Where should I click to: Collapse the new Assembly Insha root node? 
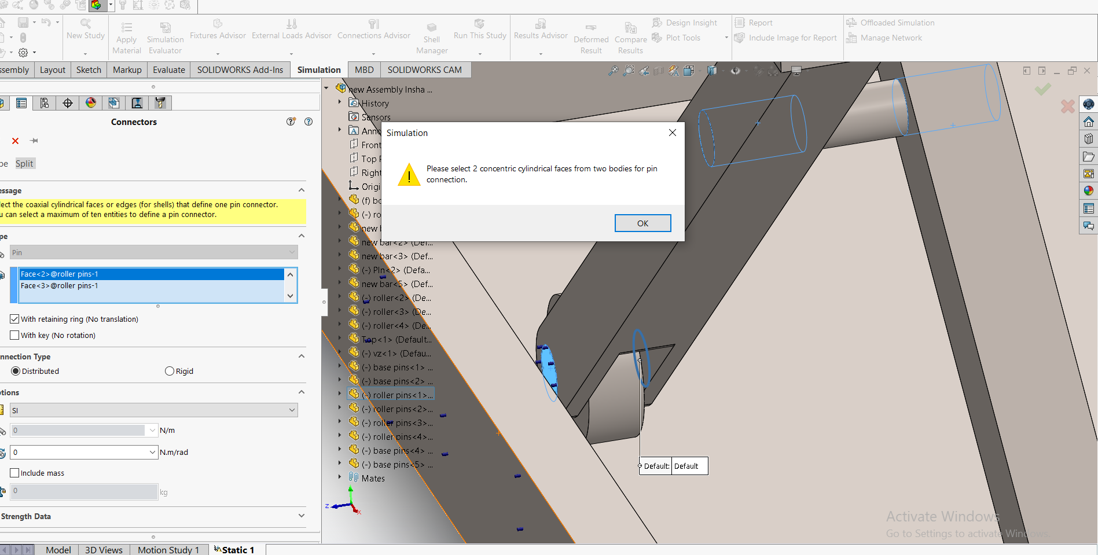[x=326, y=88]
